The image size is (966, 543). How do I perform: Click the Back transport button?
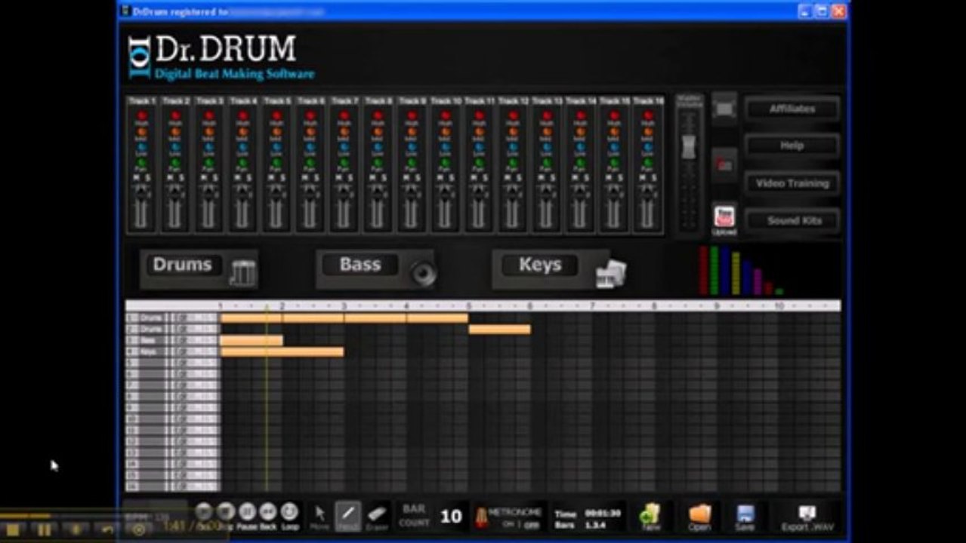[x=267, y=514]
